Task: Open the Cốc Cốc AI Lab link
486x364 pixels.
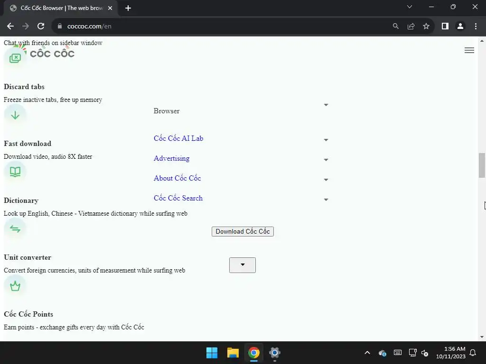Action: (178, 138)
